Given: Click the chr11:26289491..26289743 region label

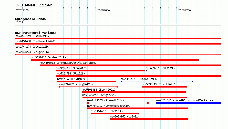Looking at the screenshot, I should [34, 5].
